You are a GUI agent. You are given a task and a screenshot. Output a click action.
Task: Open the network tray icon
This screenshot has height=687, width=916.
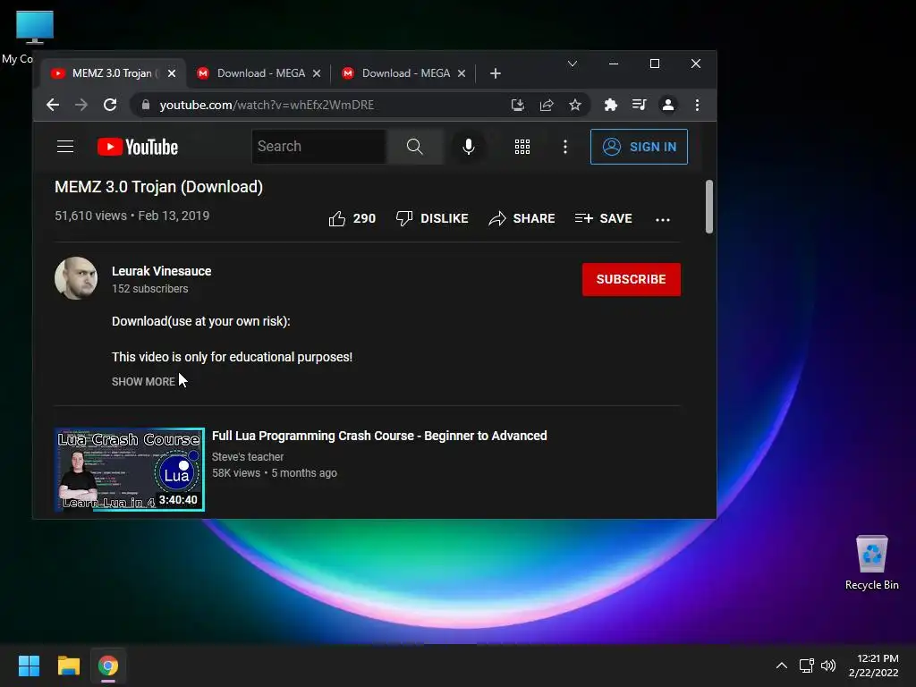tap(806, 666)
